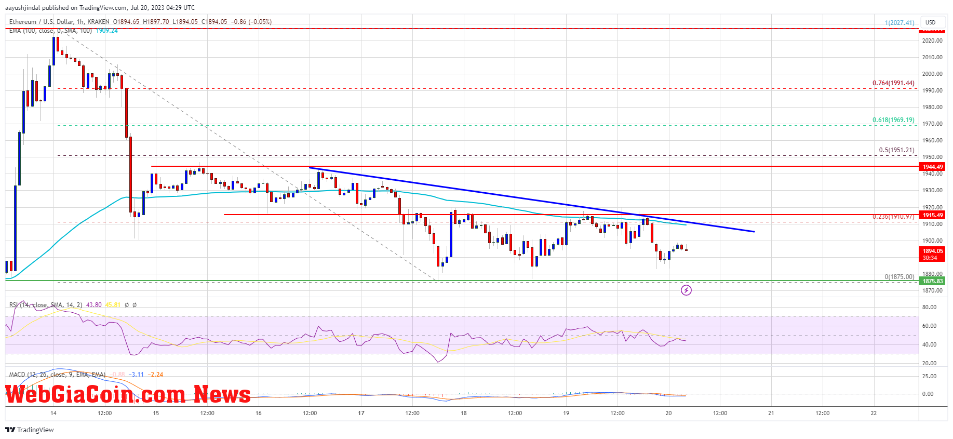This screenshot has width=953, height=439.
Task: Select the RSI (14, close, SMA) indicator legend
Action: [46, 305]
